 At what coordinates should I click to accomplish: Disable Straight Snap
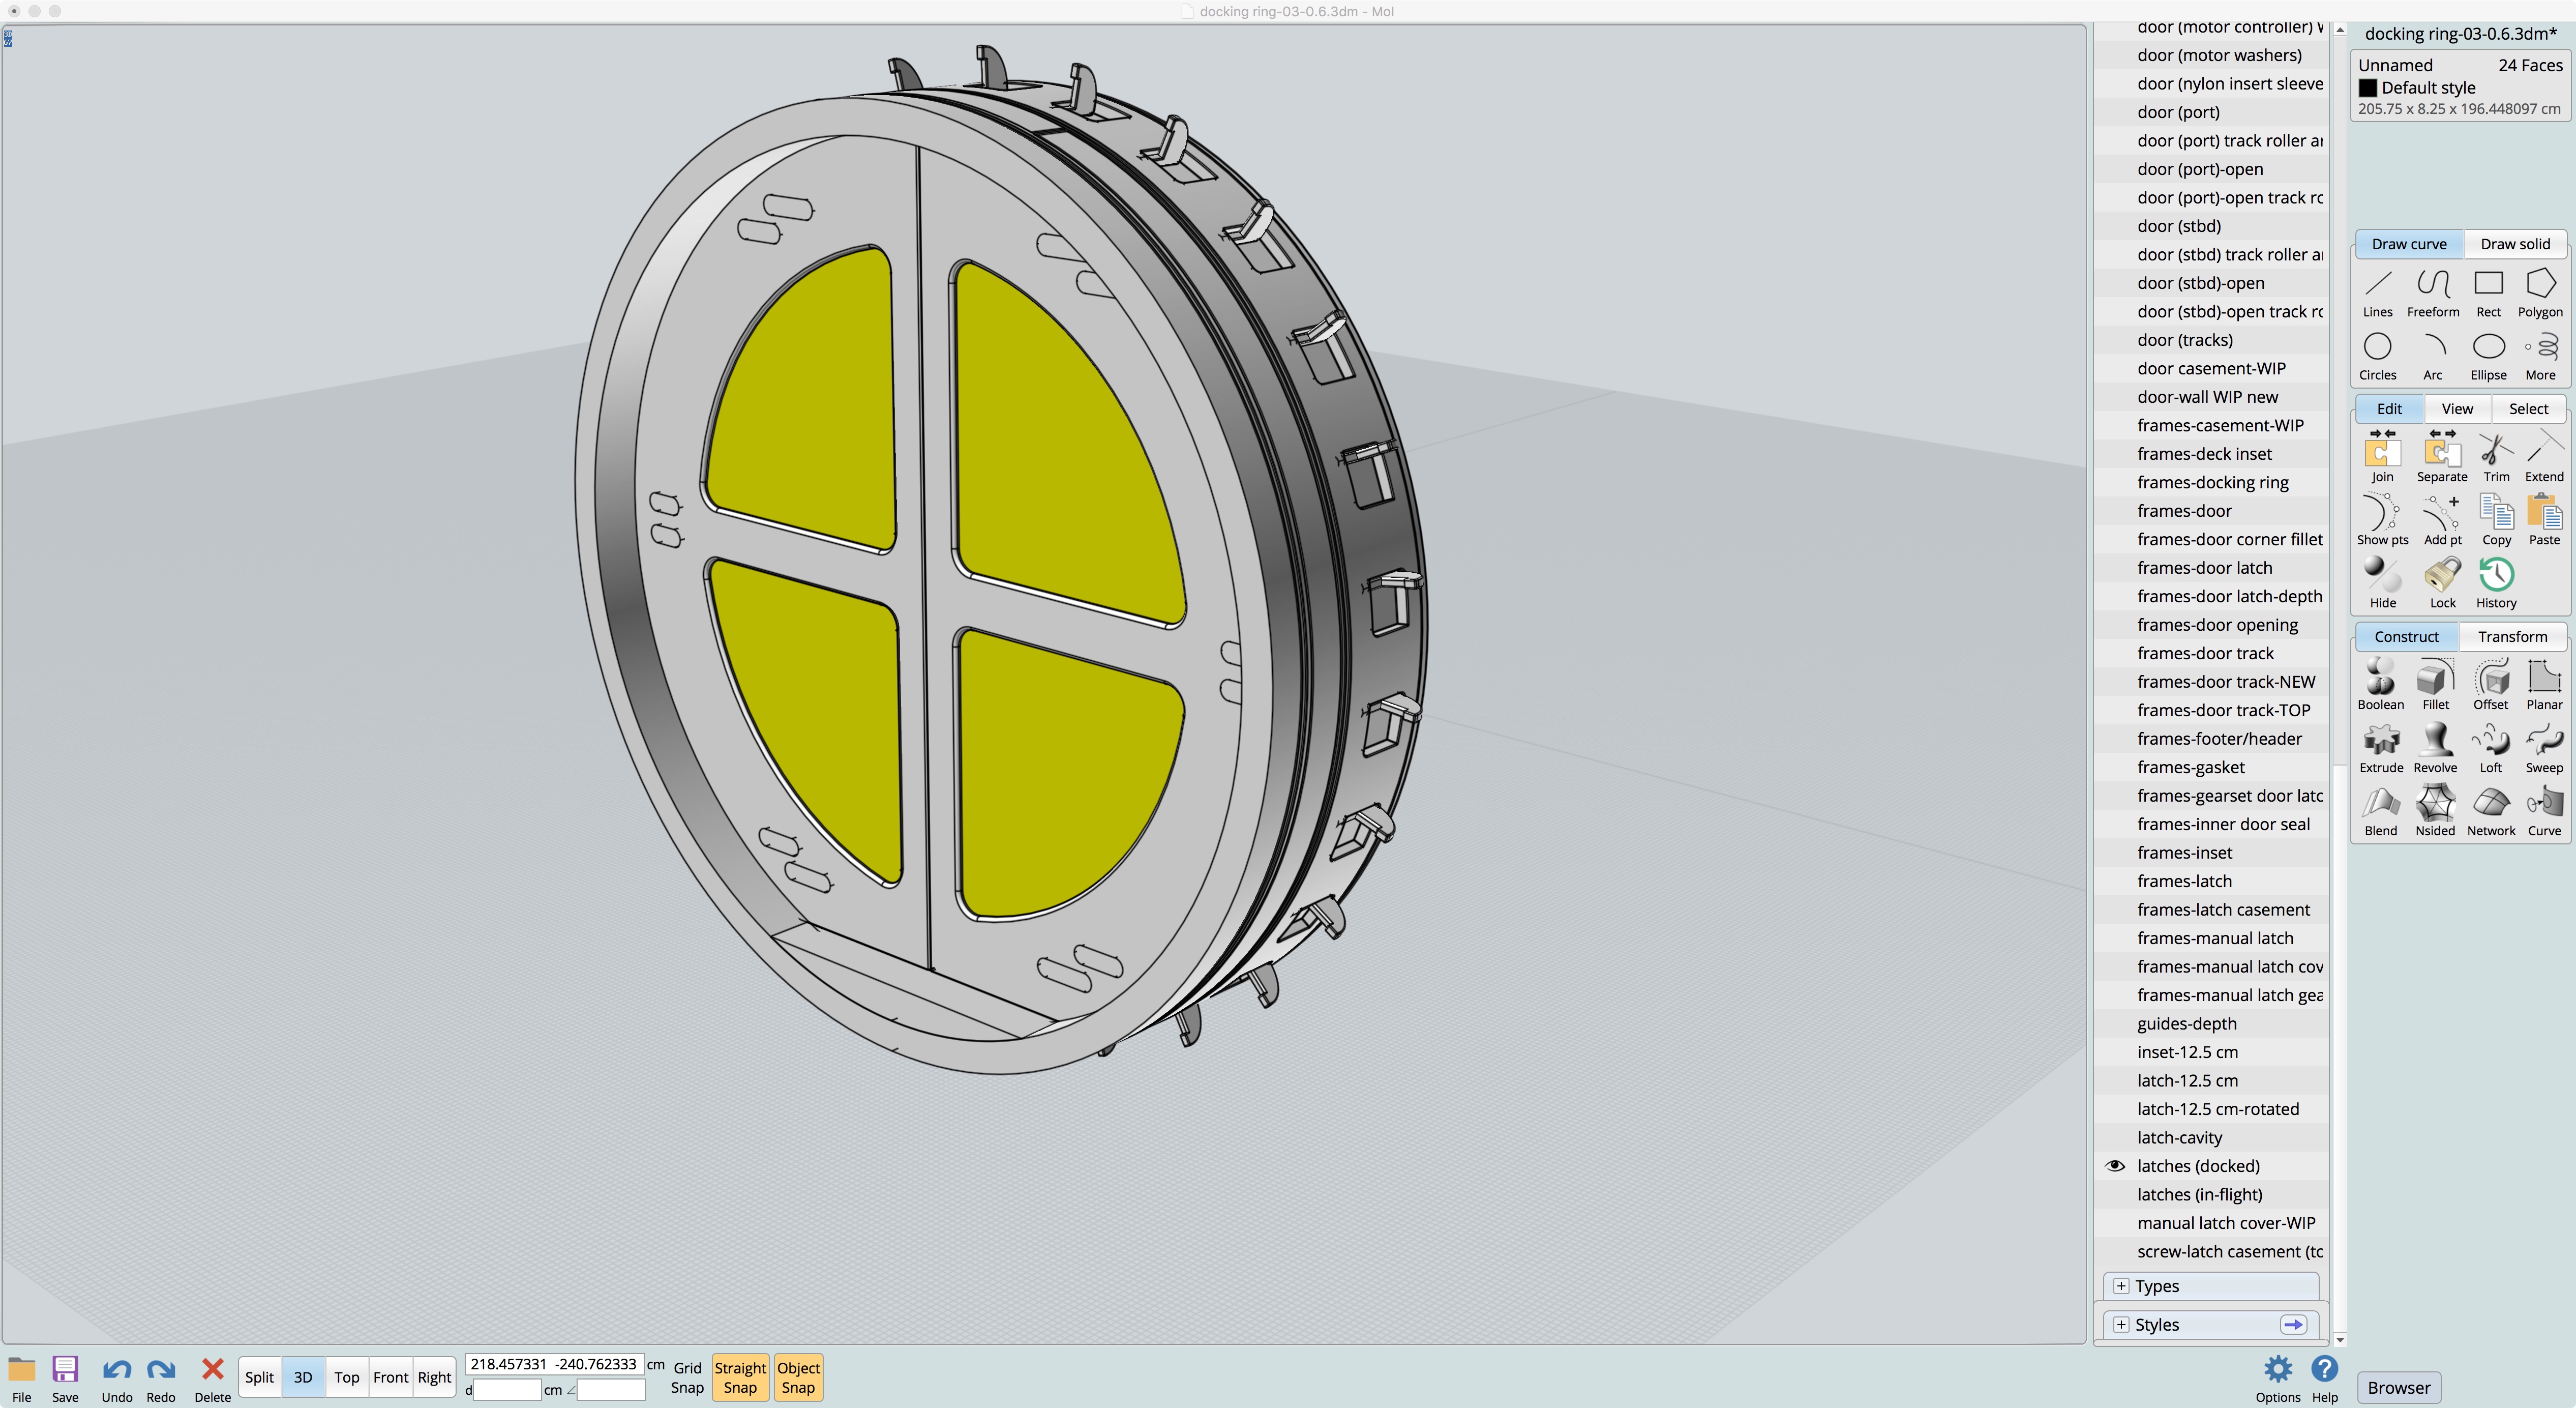pos(740,1377)
